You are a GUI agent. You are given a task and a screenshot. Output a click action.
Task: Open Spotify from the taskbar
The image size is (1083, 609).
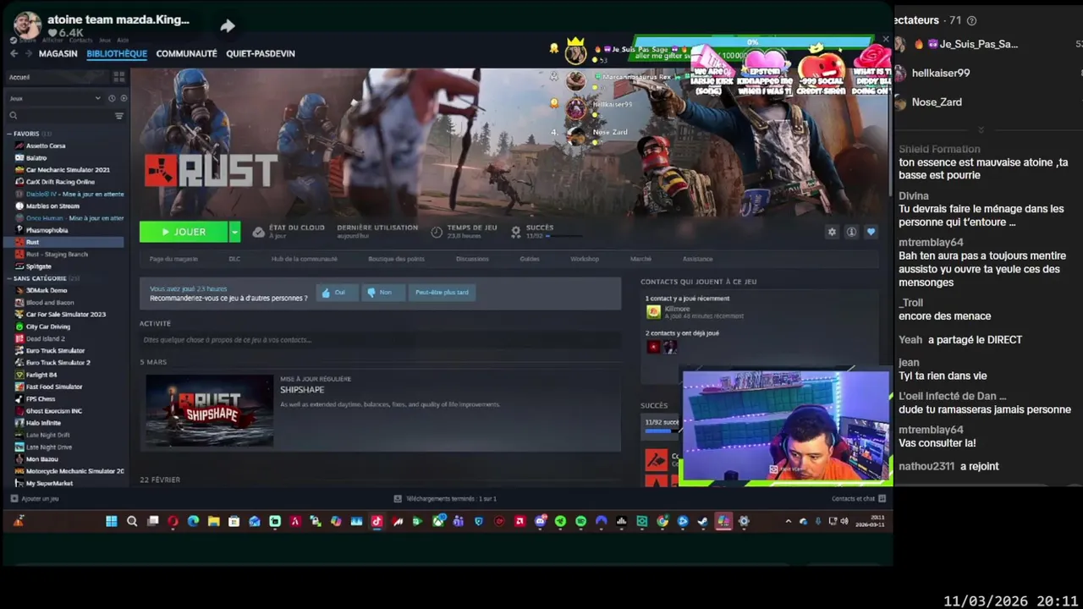(580, 522)
